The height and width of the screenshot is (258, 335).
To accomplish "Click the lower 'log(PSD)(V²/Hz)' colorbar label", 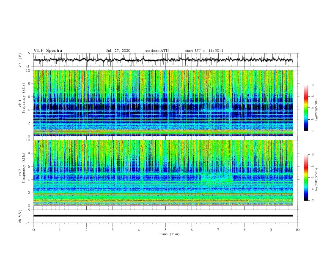I will pos(317,180).
